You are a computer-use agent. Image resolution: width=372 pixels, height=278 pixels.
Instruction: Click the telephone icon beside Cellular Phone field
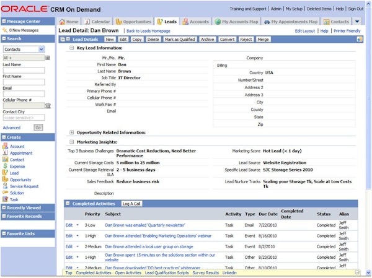pos(48,106)
